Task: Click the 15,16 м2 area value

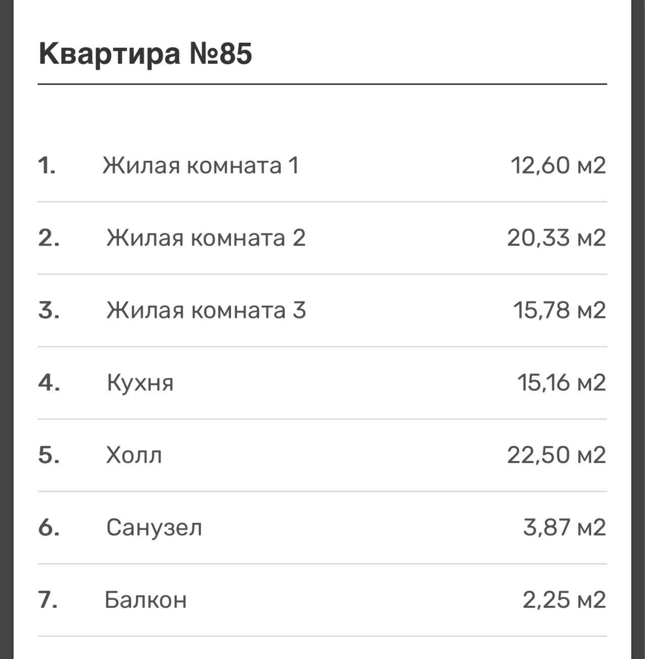Action: pyautogui.click(x=561, y=383)
